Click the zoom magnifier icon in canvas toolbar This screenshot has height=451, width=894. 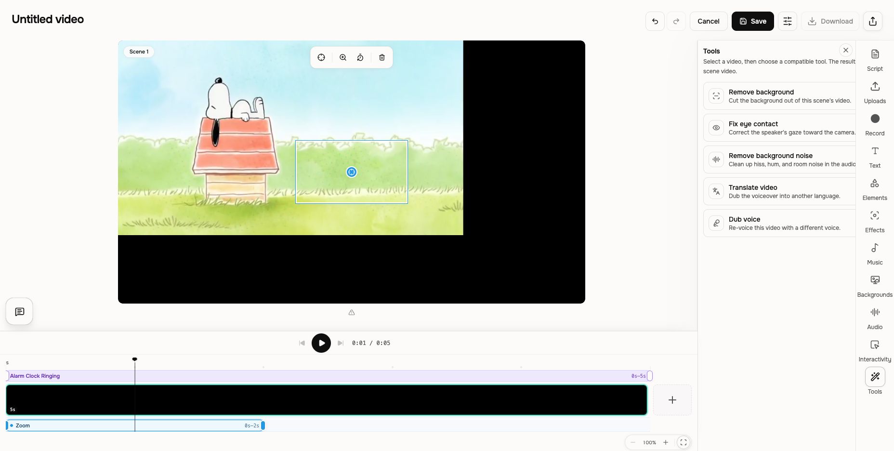click(x=343, y=57)
